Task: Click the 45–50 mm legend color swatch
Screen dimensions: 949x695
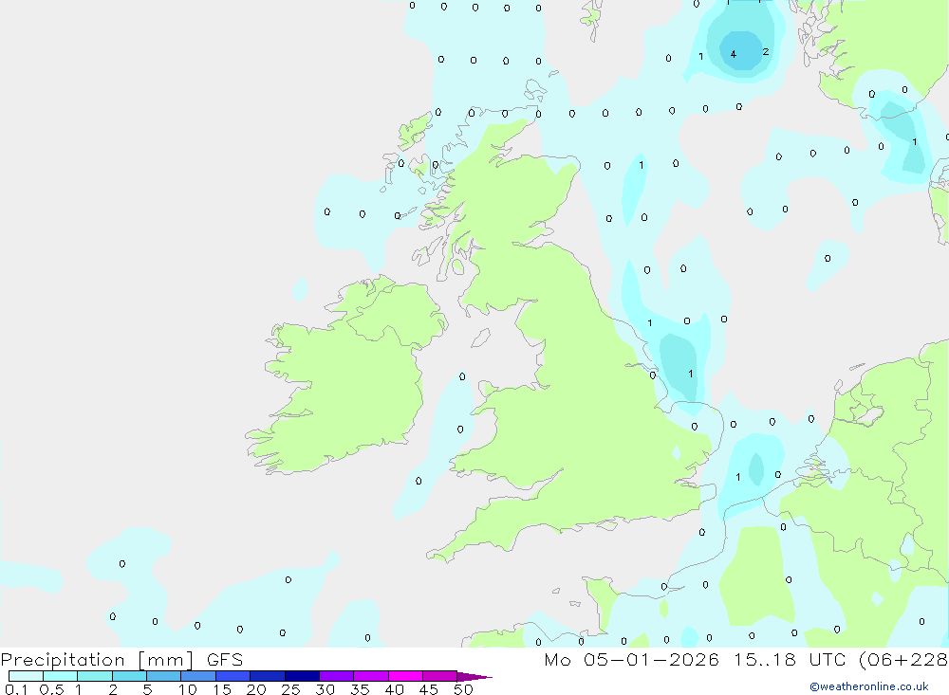Action: tap(440, 676)
